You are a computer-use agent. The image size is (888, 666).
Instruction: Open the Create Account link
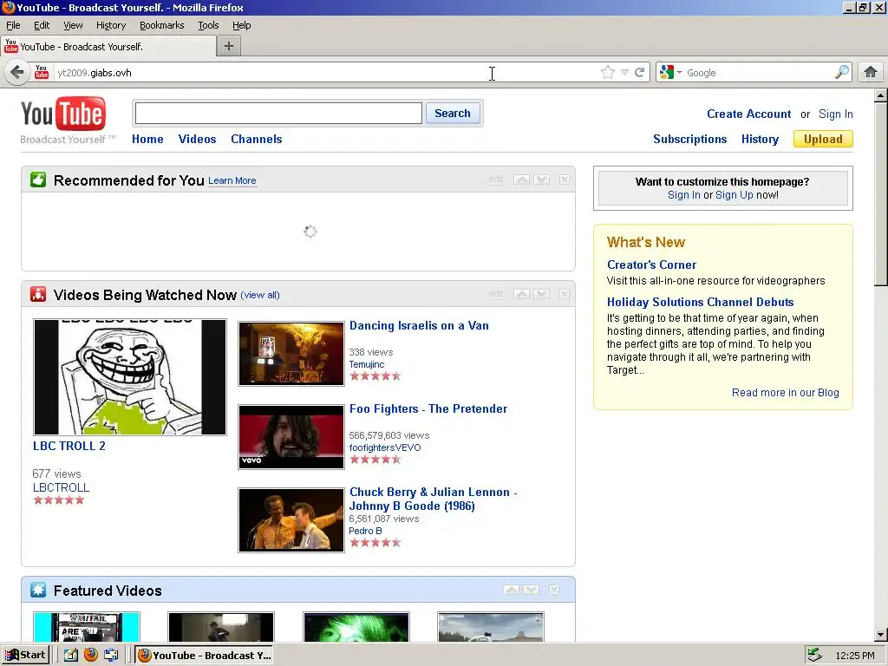pyautogui.click(x=748, y=114)
